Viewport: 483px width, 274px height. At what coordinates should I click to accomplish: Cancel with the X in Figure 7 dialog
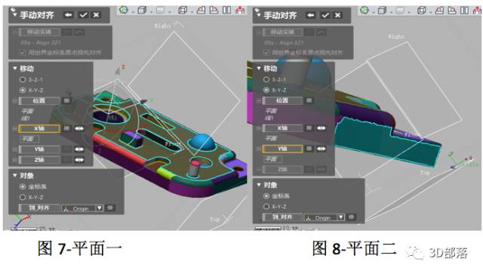pos(97,15)
